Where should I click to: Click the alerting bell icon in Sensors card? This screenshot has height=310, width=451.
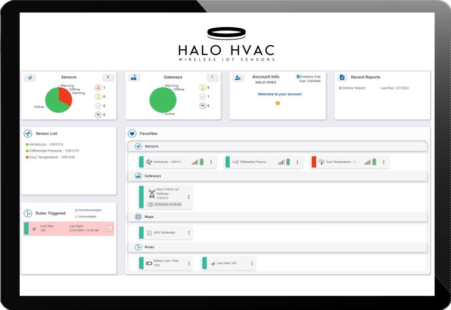98,88
